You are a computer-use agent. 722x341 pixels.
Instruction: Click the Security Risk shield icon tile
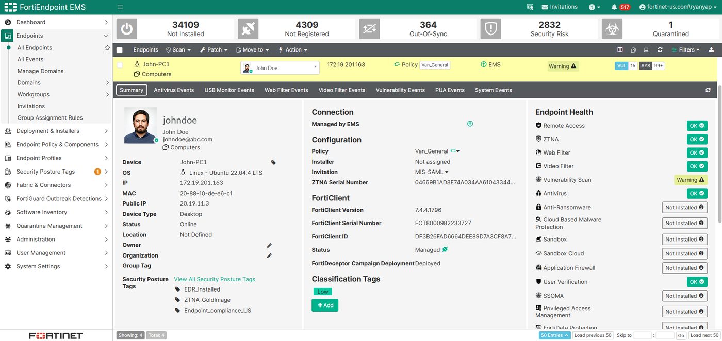coord(490,29)
